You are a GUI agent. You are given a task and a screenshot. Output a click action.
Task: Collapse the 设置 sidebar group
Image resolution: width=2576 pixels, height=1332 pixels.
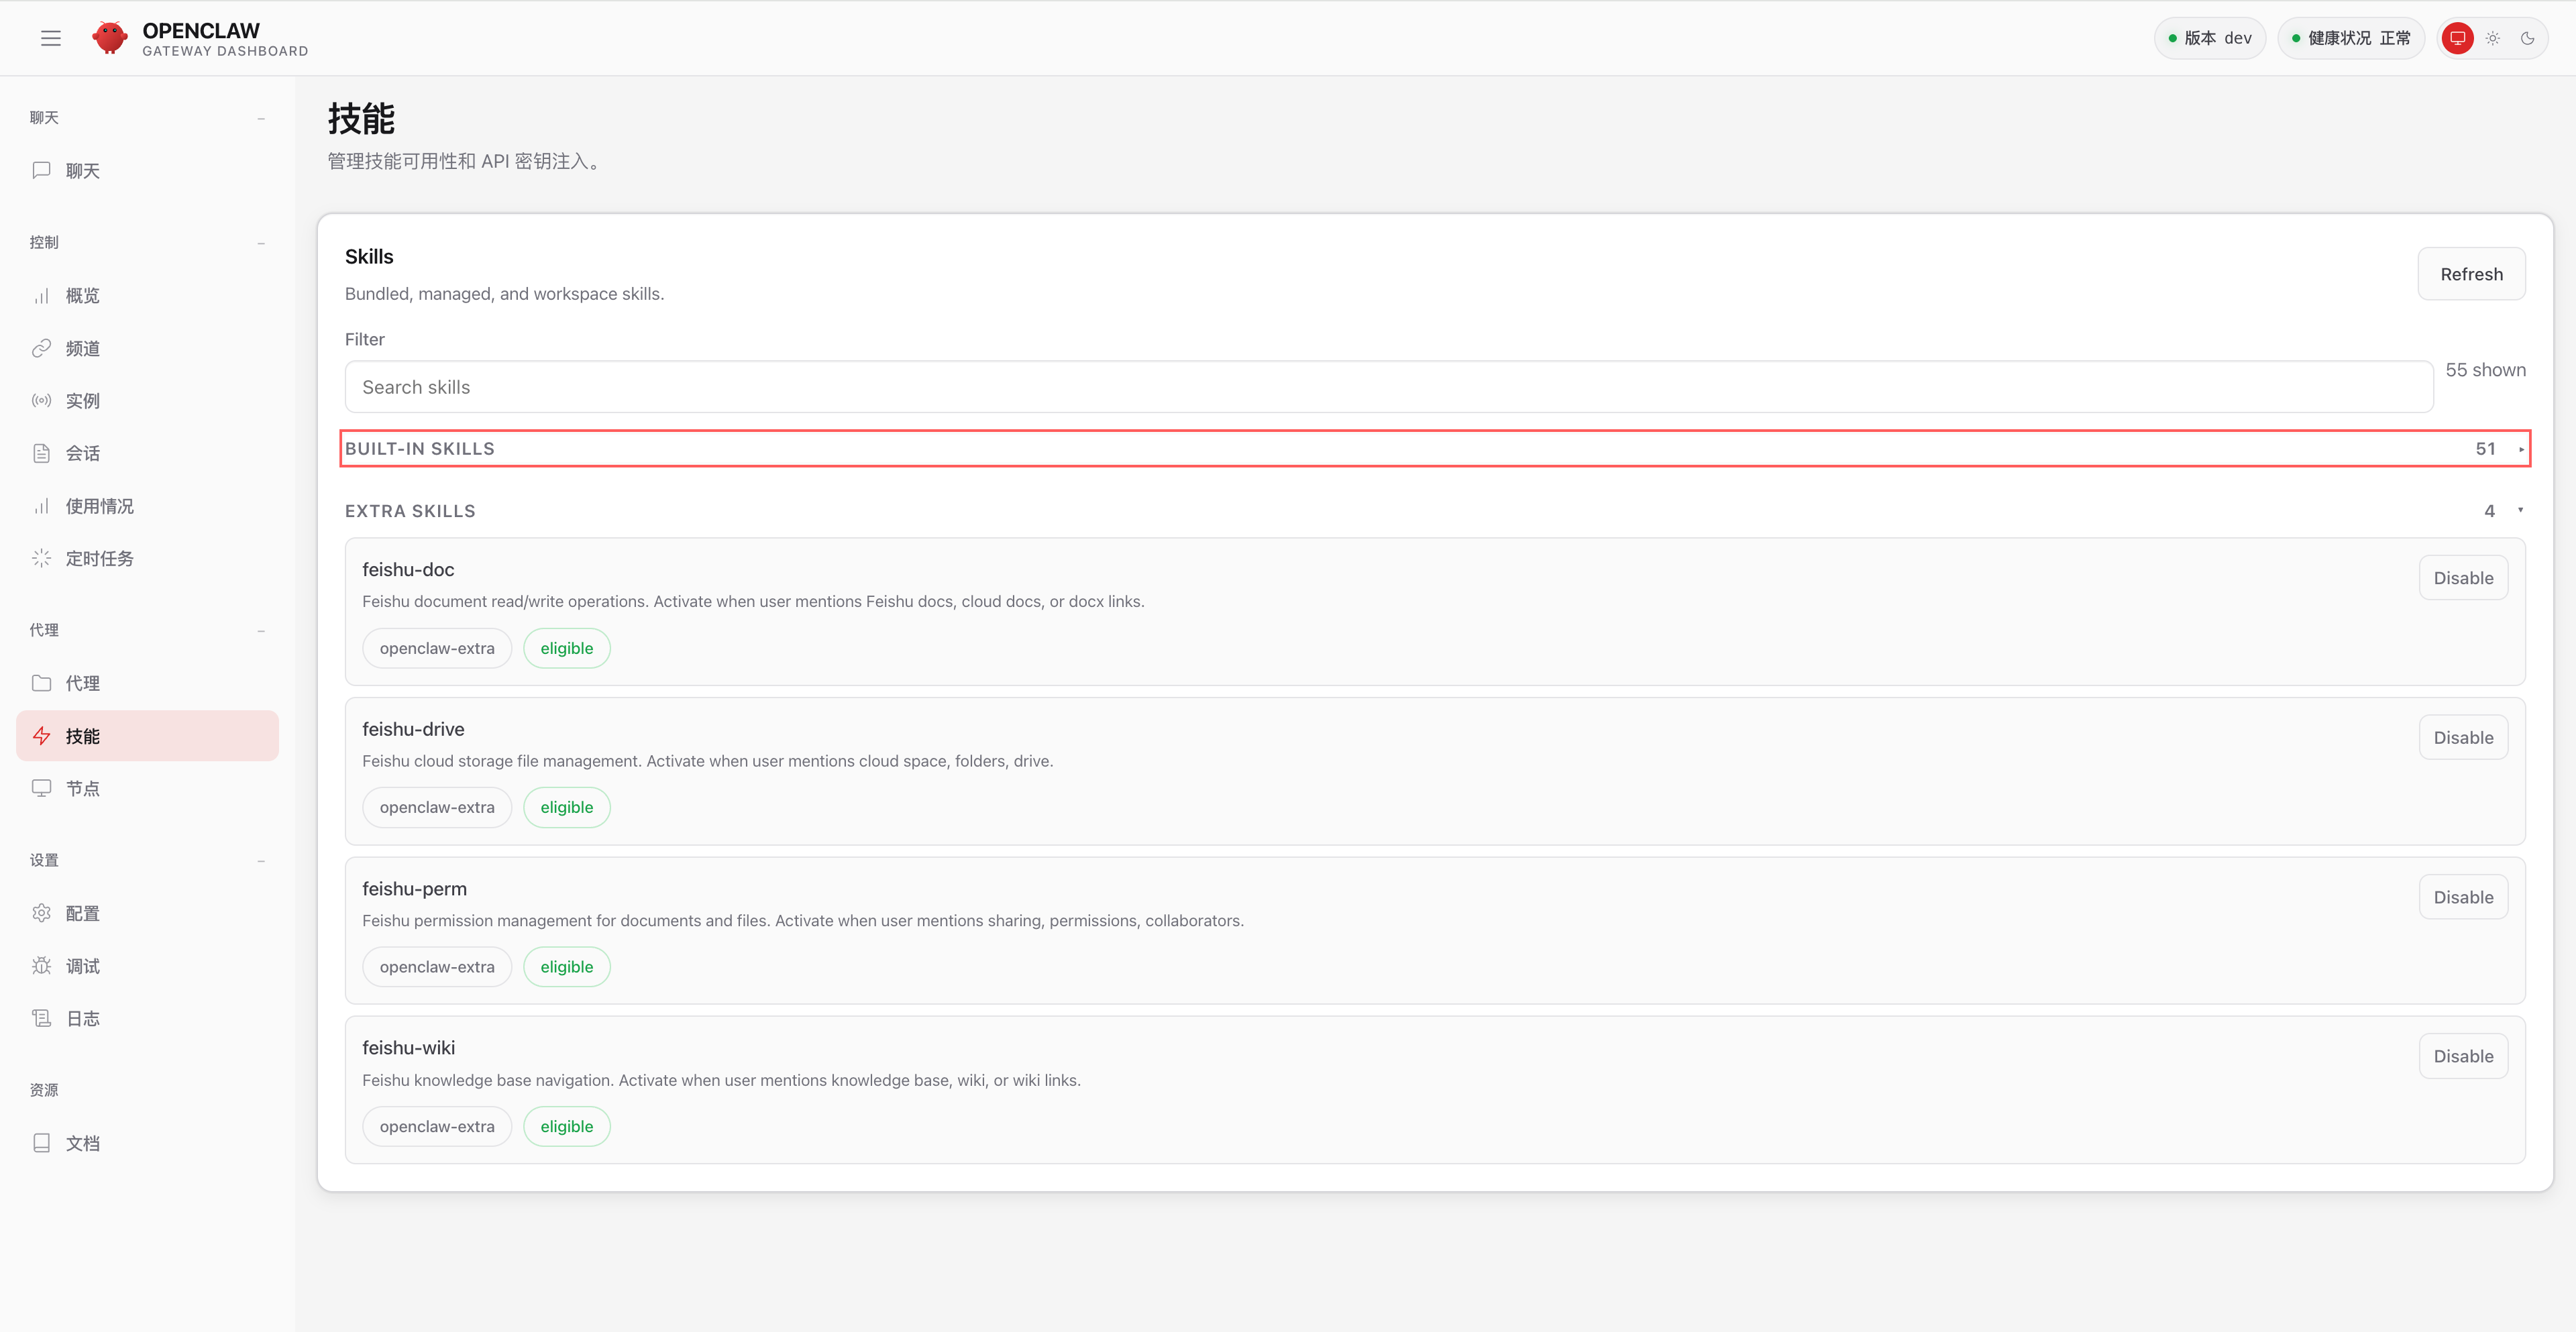point(261,860)
